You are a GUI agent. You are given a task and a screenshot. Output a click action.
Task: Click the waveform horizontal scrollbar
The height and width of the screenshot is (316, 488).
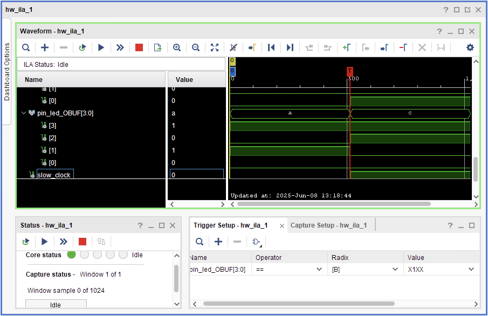click(x=334, y=204)
